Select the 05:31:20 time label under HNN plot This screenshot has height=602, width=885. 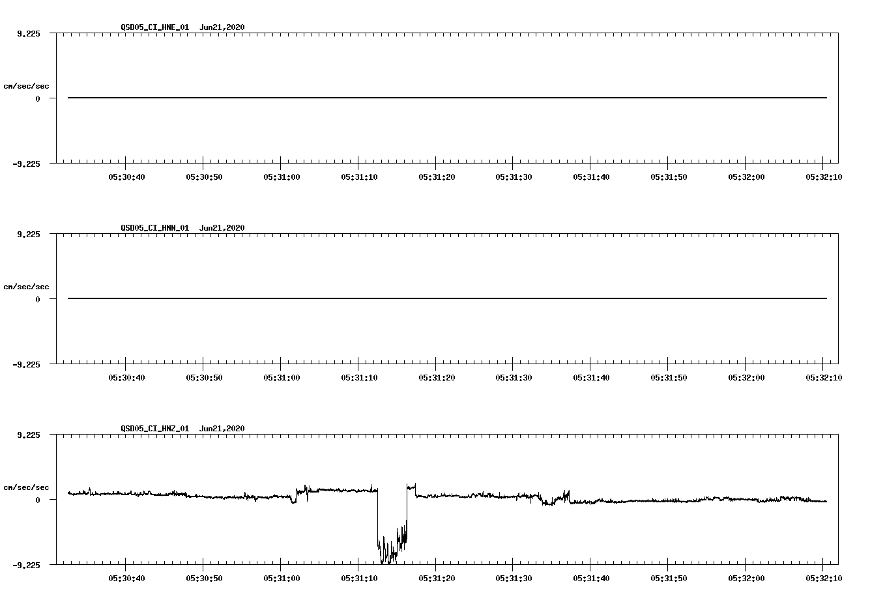(x=437, y=378)
